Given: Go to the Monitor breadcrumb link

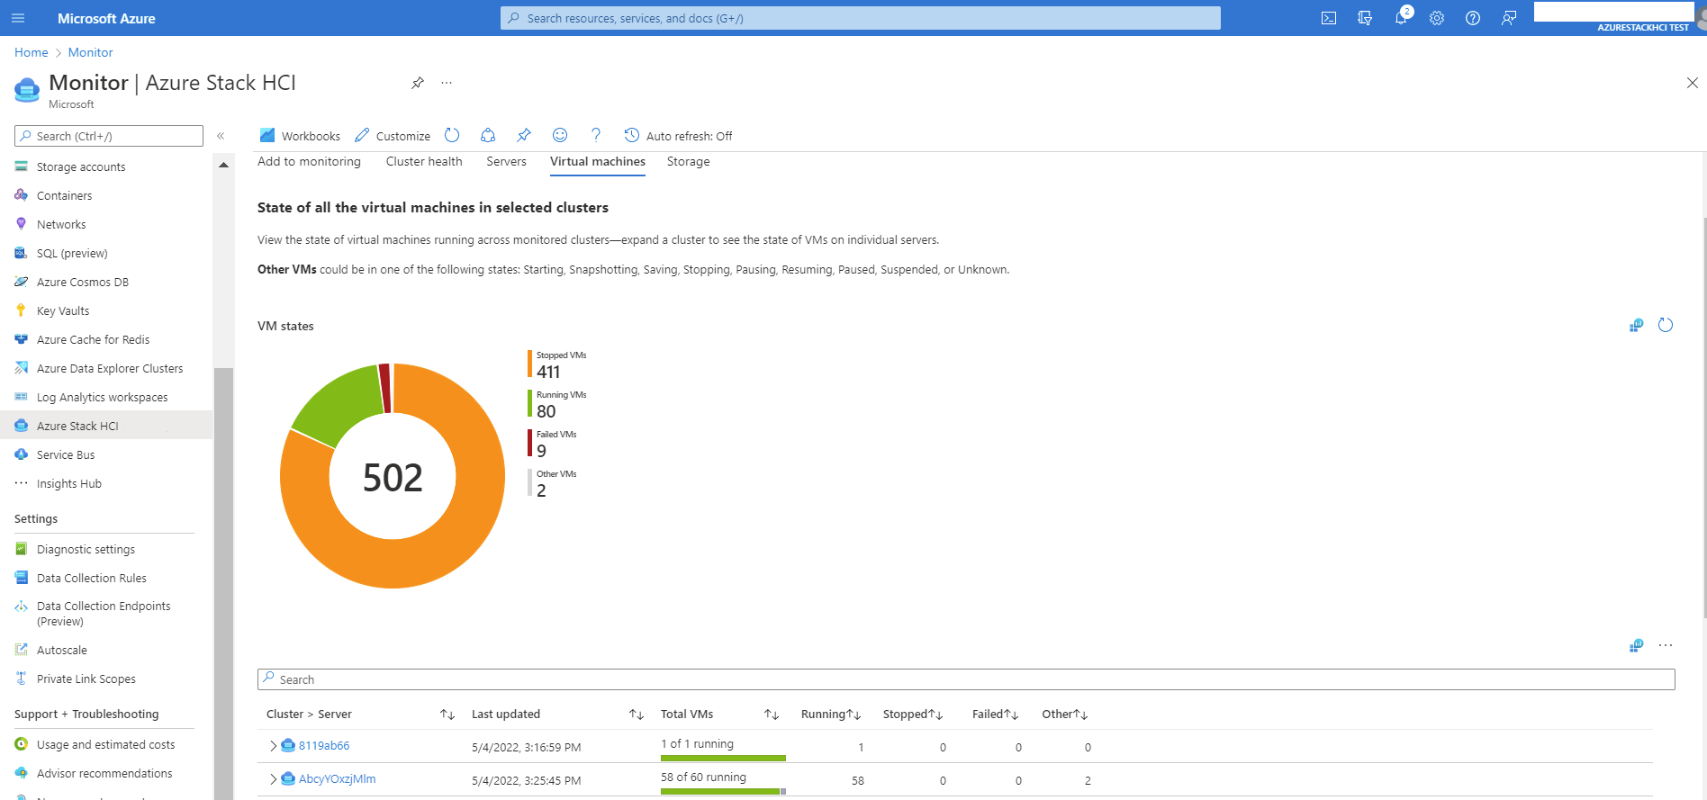Looking at the screenshot, I should pos(91,52).
